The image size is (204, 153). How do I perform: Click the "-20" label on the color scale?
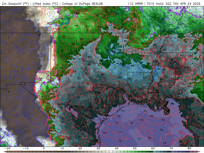(7, 148)
